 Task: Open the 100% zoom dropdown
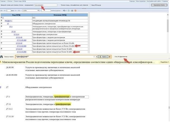[x=31, y=11]
